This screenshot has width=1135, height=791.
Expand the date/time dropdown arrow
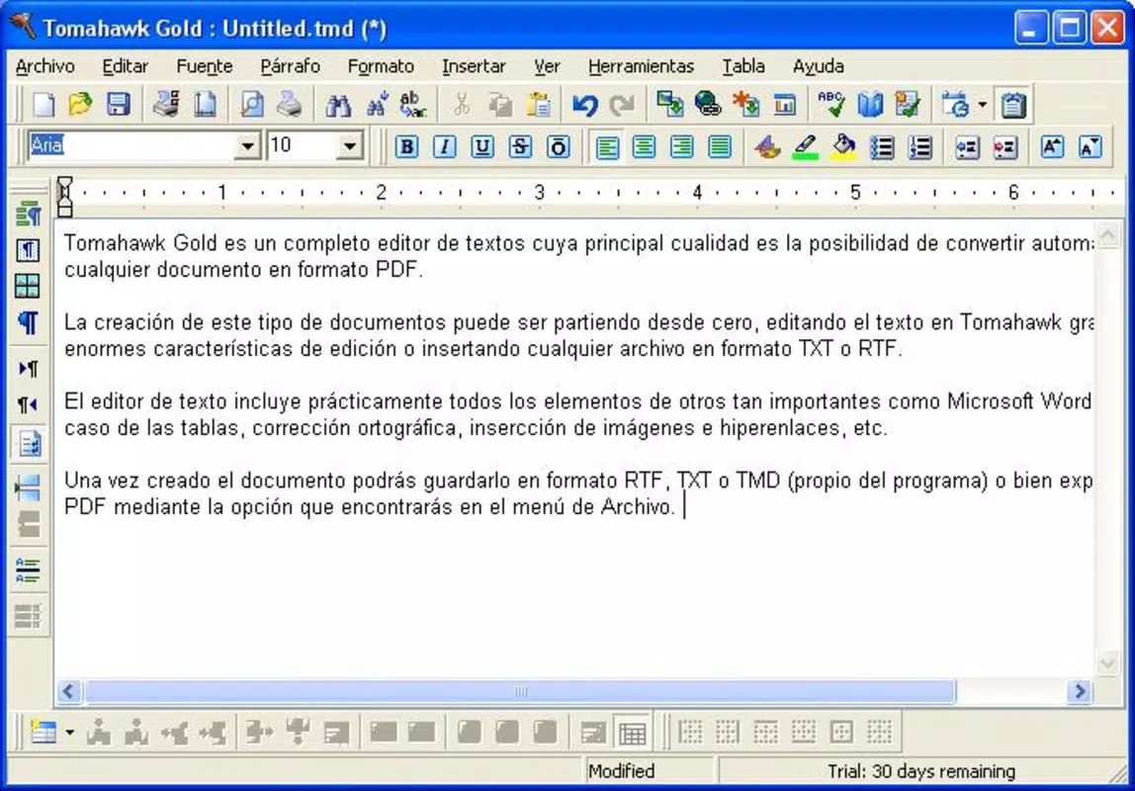tap(983, 106)
